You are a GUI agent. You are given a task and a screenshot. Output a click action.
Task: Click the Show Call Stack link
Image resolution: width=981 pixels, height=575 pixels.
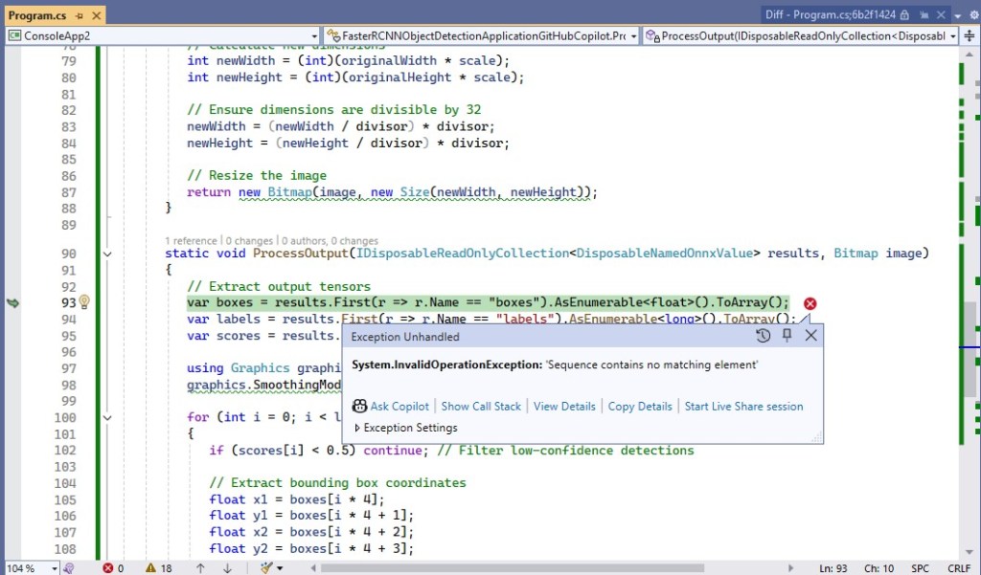[x=481, y=406]
